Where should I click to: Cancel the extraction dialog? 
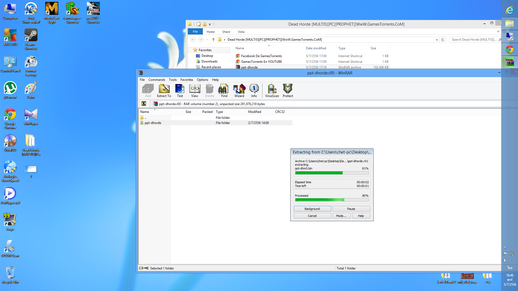point(312,216)
